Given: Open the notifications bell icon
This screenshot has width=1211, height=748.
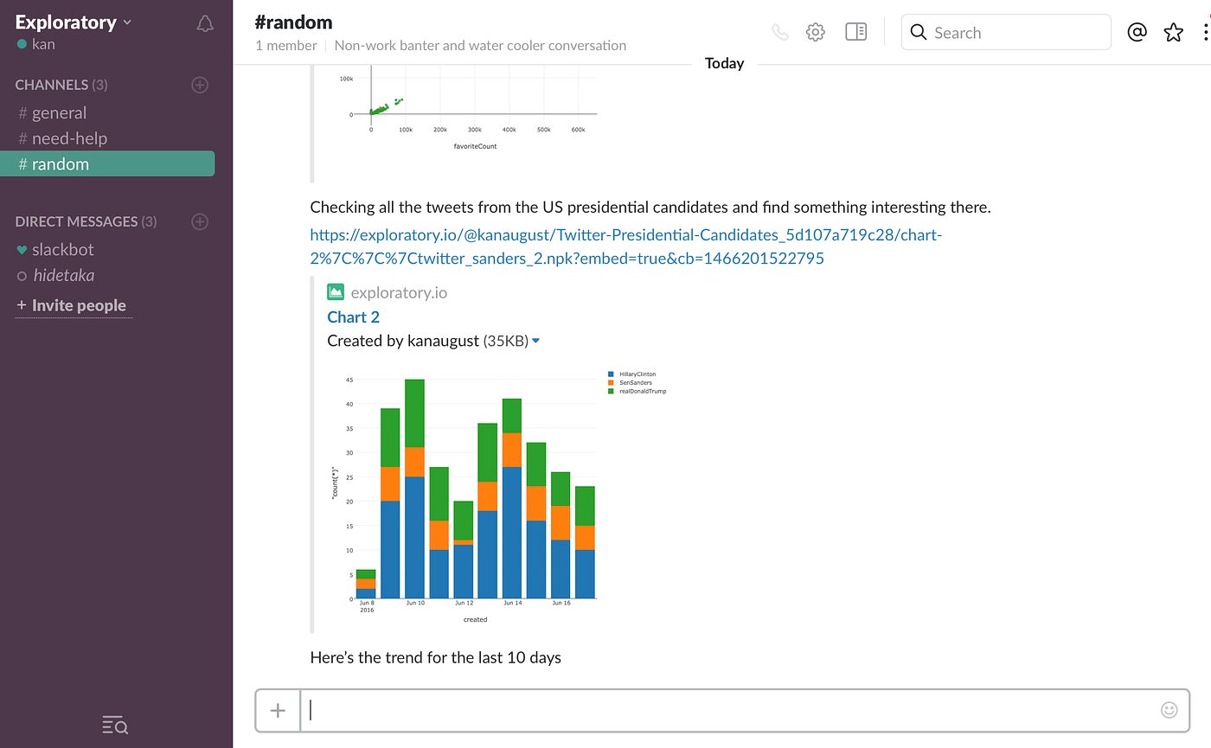Looking at the screenshot, I should tap(204, 23).
